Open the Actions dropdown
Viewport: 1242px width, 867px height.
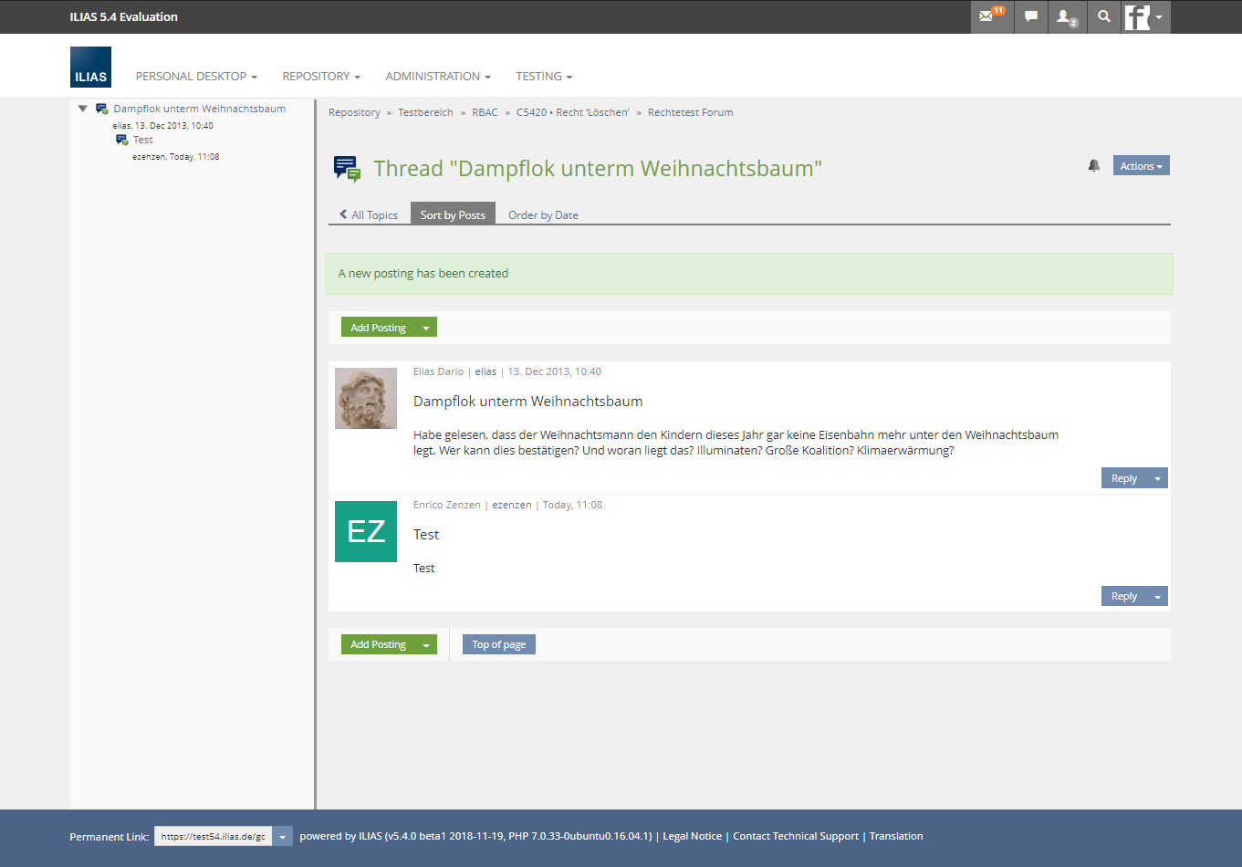1141,166
